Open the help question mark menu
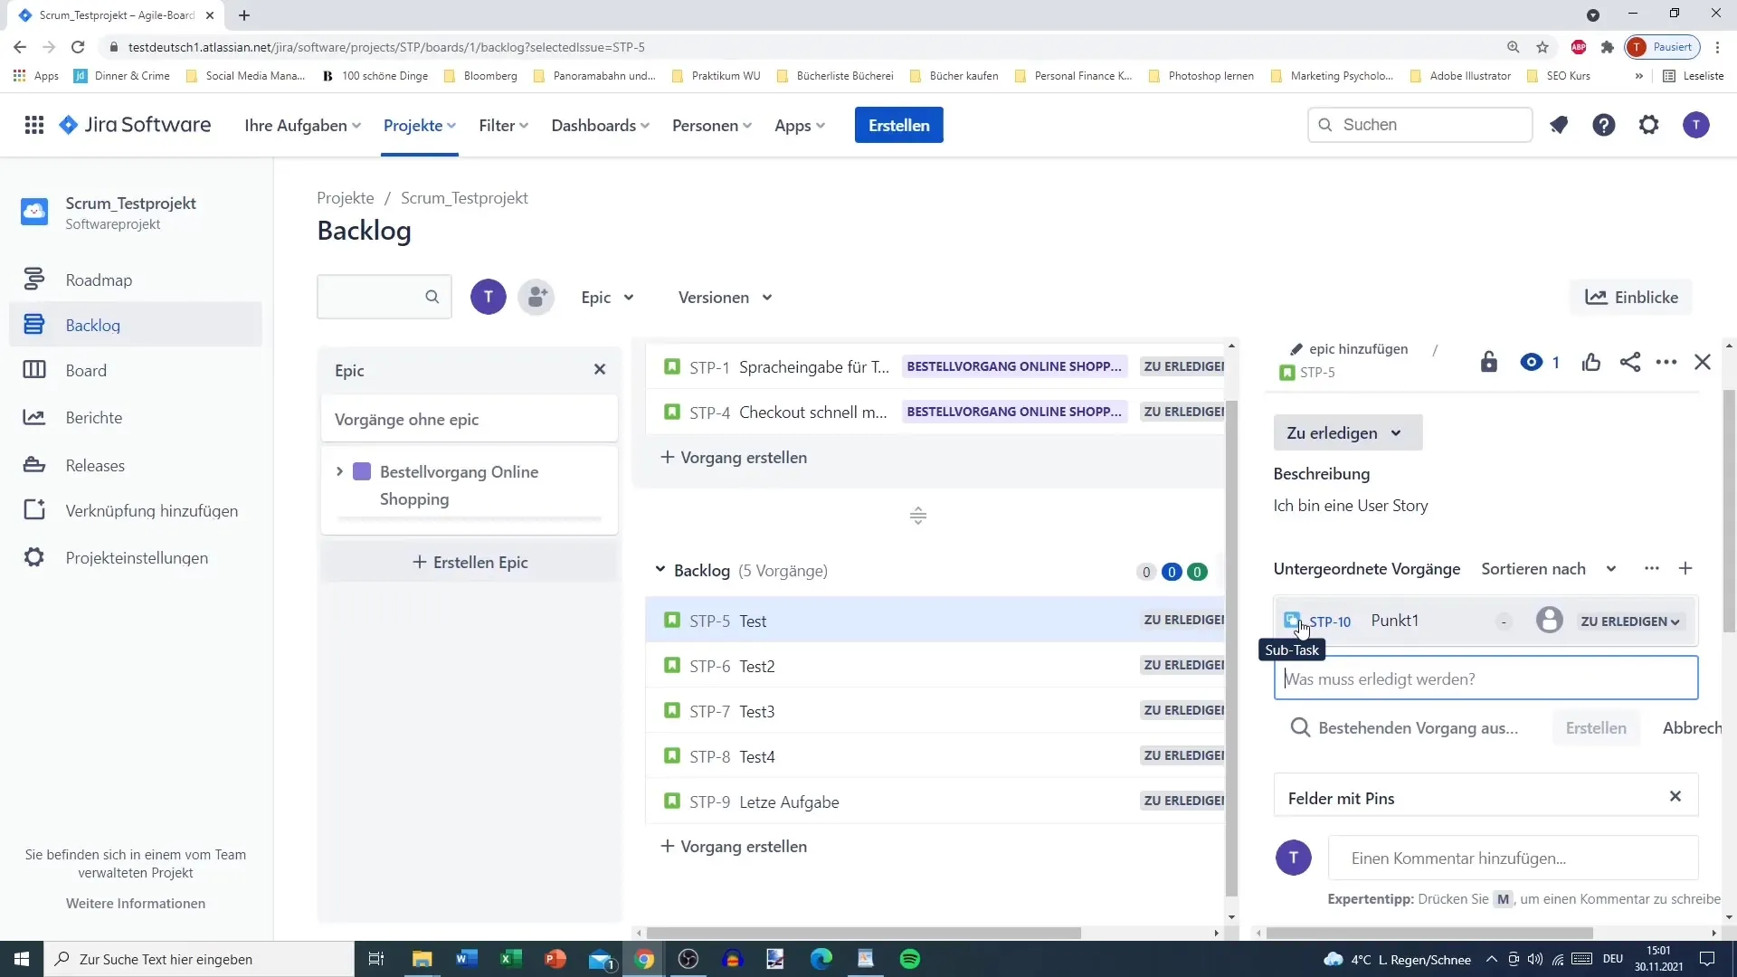1737x977 pixels. coord(1604,125)
